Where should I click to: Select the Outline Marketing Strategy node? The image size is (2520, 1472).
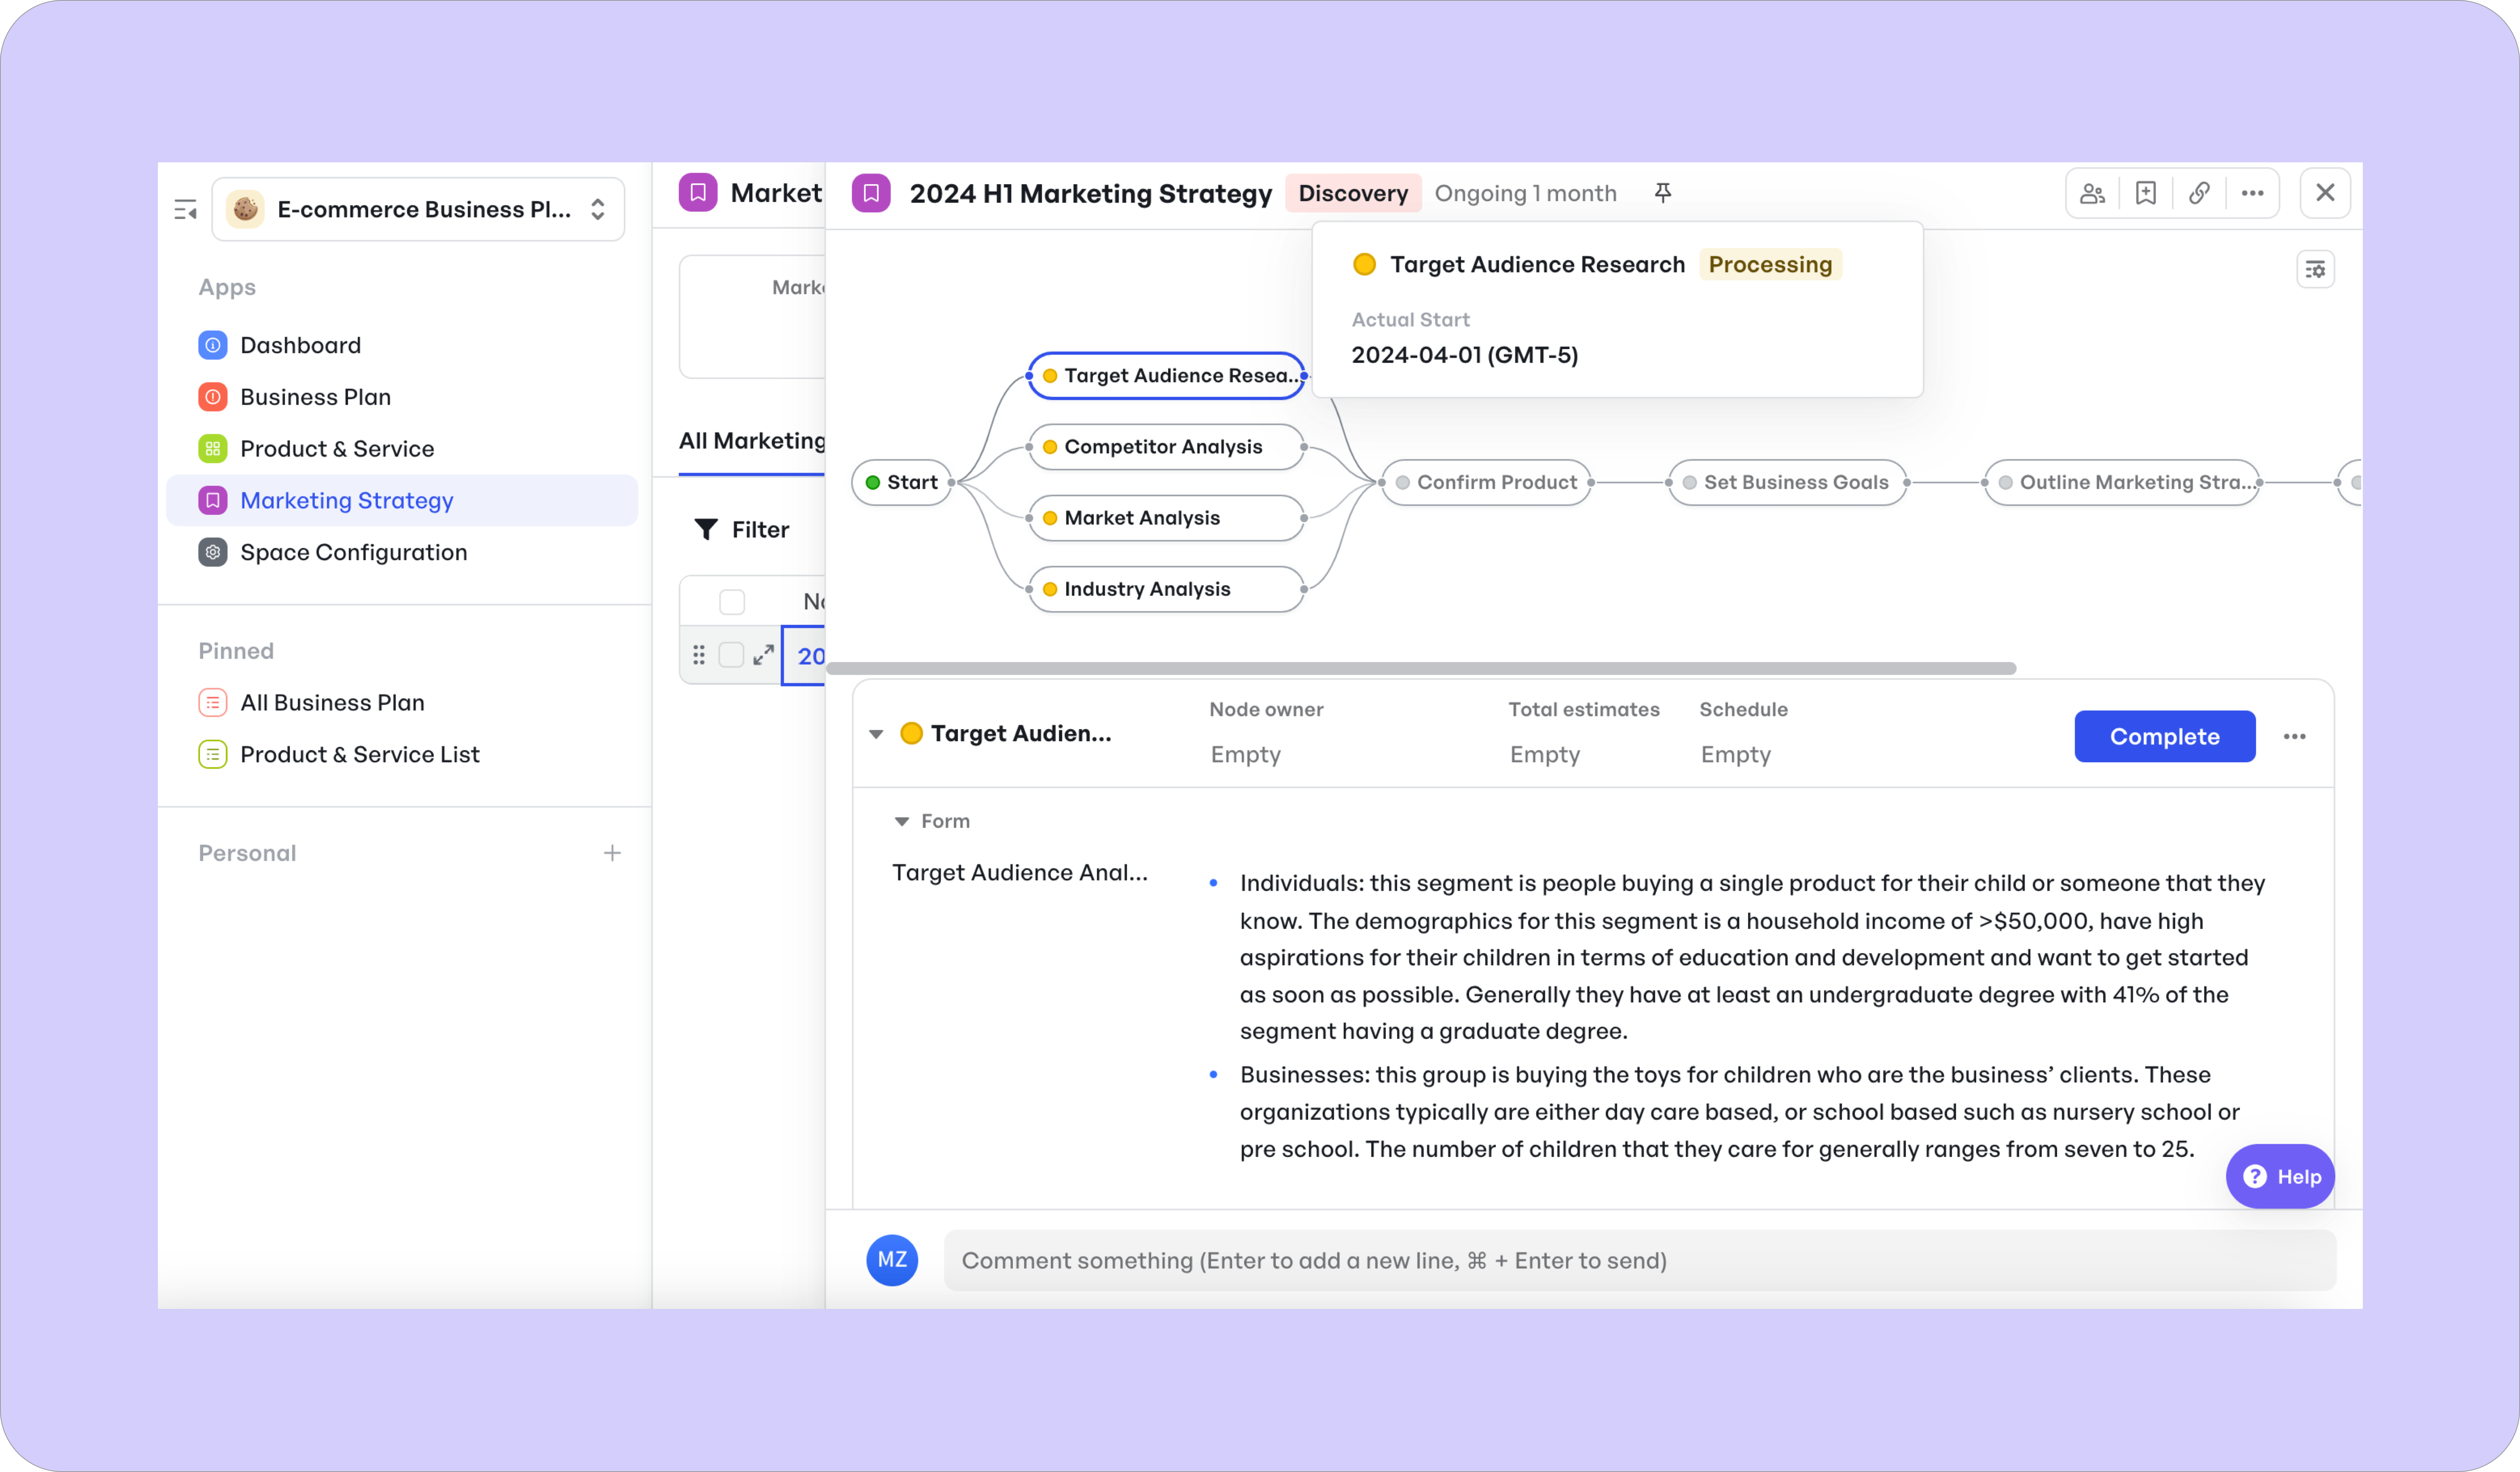click(2122, 482)
